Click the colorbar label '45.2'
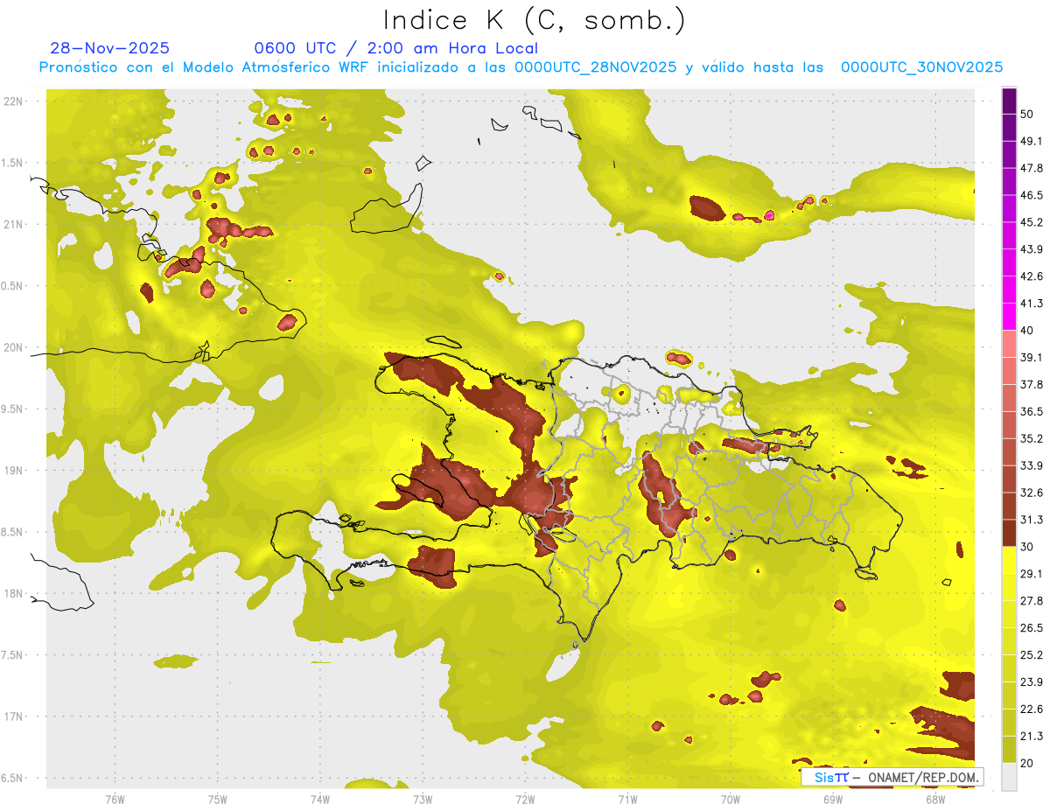The width and height of the screenshot is (1050, 811). [1032, 222]
